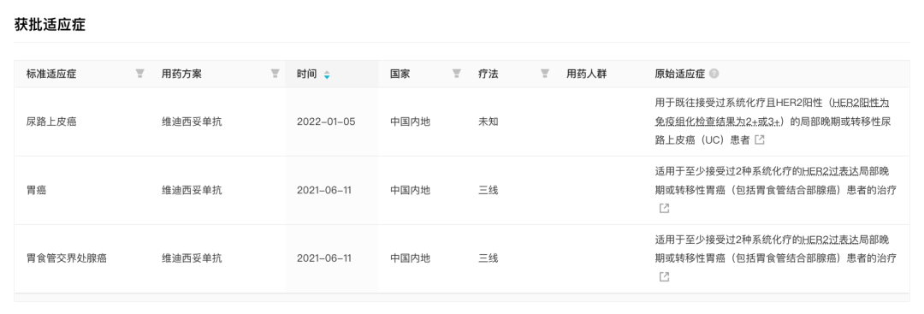Select the 尿路上皮癌 indication cell
This screenshot has width=924, height=314.
tap(52, 122)
